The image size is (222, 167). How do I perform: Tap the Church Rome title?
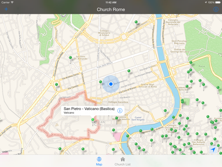(x=111, y=9)
